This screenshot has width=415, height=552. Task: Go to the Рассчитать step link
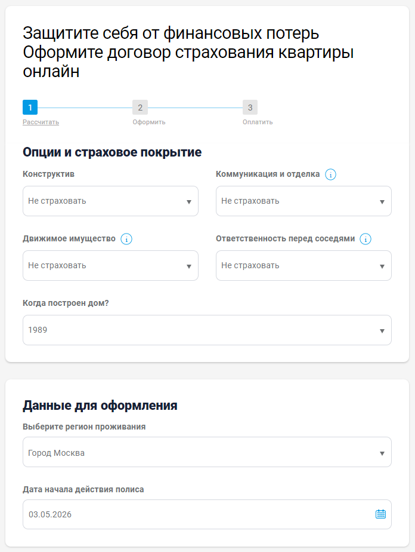(x=41, y=122)
